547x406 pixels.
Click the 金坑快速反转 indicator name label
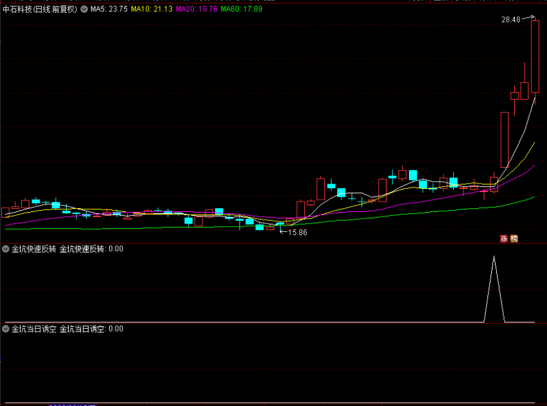point(33,249)
